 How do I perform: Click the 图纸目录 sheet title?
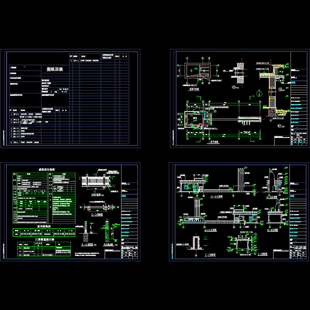55,69
